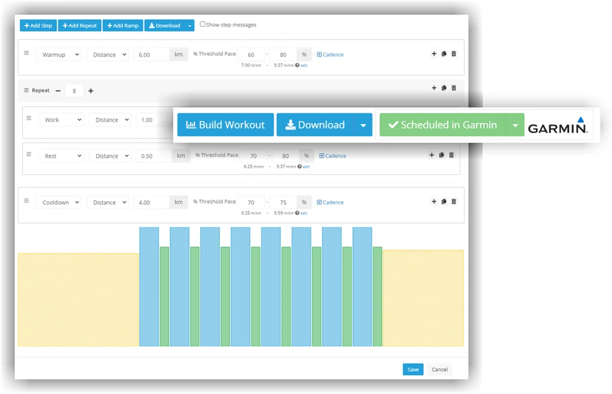This screenshot has height=394, width=612.
Task: Enable Show step messages checkbox
Action: 203,24
